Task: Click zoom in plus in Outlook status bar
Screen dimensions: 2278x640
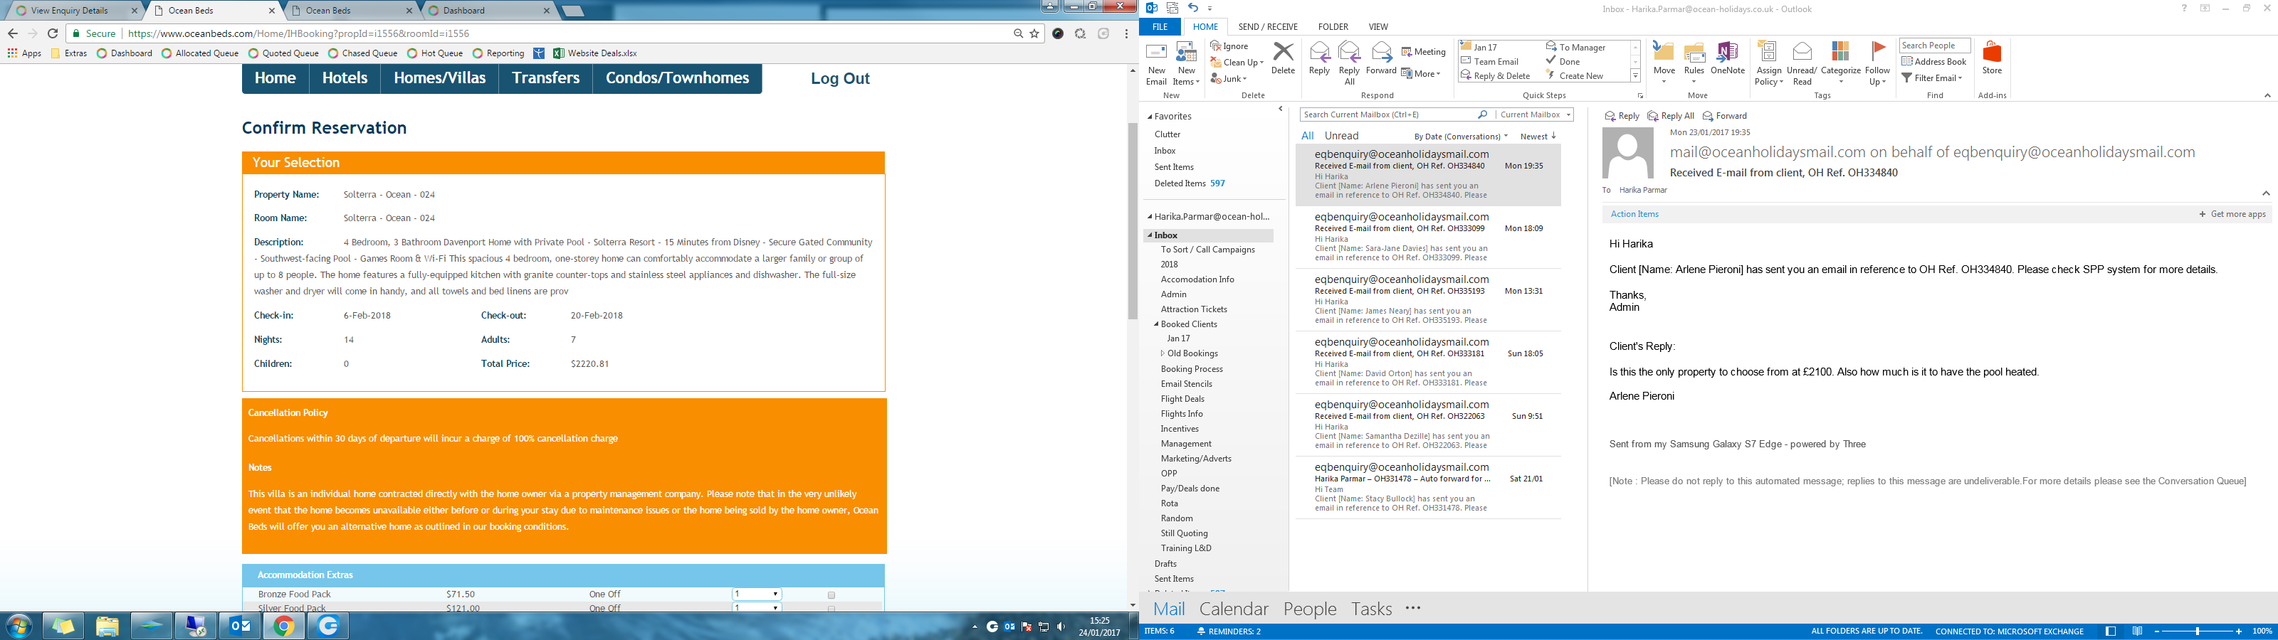Action: pyautogui.click(x=2237, y=631)
